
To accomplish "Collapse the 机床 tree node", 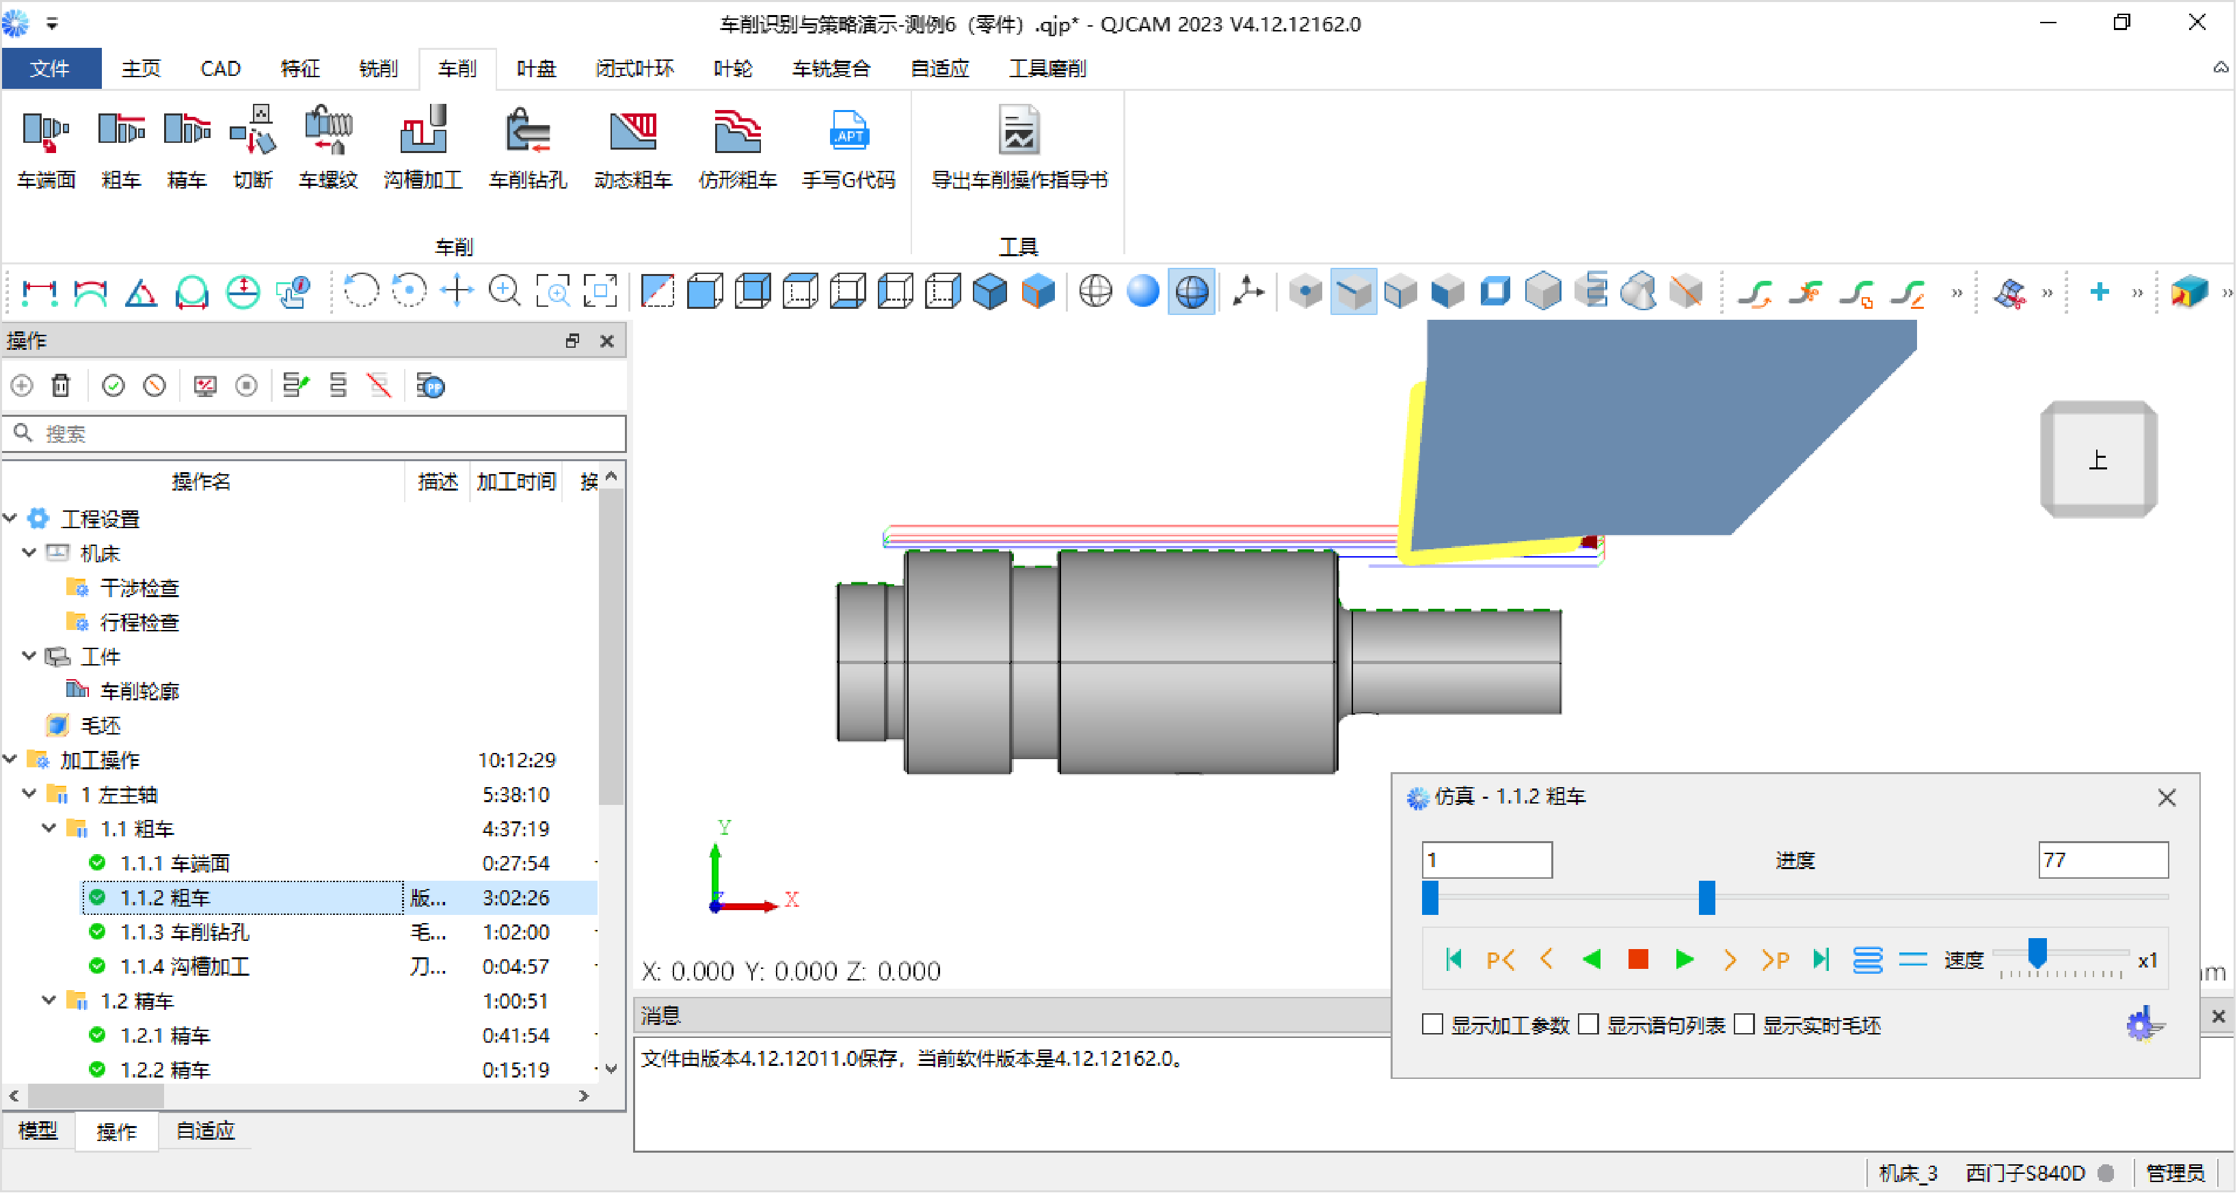I will 29,553.
